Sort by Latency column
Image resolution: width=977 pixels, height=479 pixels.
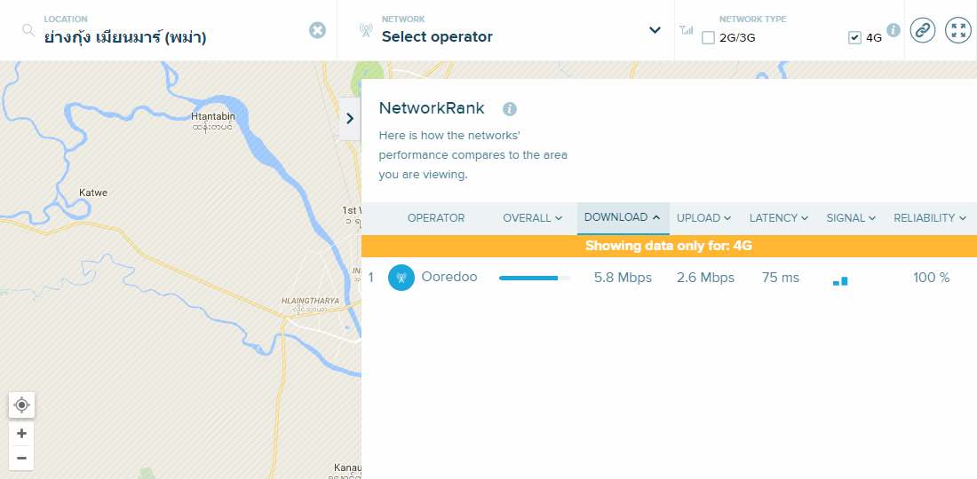click(x=779, y=218)
